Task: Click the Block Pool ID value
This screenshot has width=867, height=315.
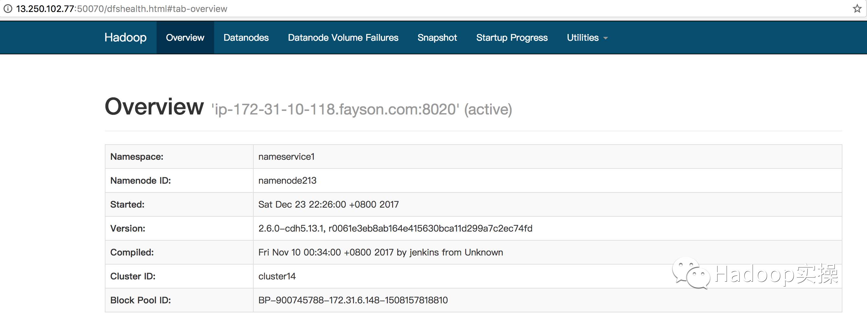Action: click(353, 300)
